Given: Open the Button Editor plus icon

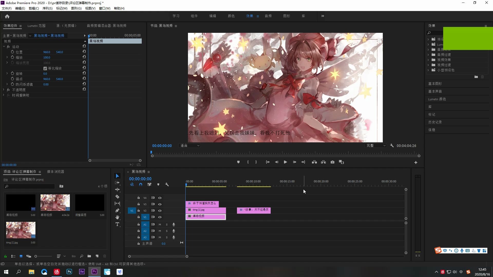Looking at the screenshot, I should pos(416,162).
